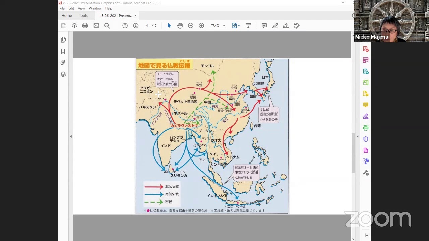429x241 pixels.
Task: Open Bookmarks panel
Action: (x=63, y=51)
